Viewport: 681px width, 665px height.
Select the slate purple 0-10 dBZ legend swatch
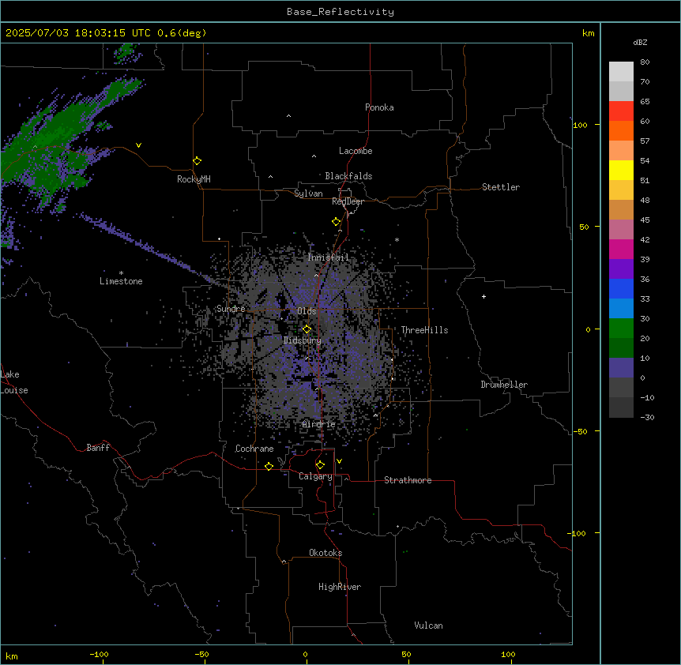click(621, 368)
